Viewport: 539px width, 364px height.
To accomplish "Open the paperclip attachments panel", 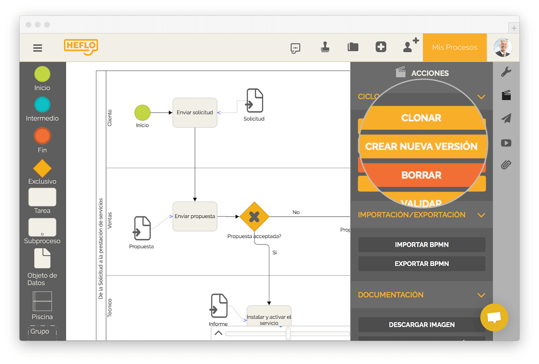I will 506,165.
